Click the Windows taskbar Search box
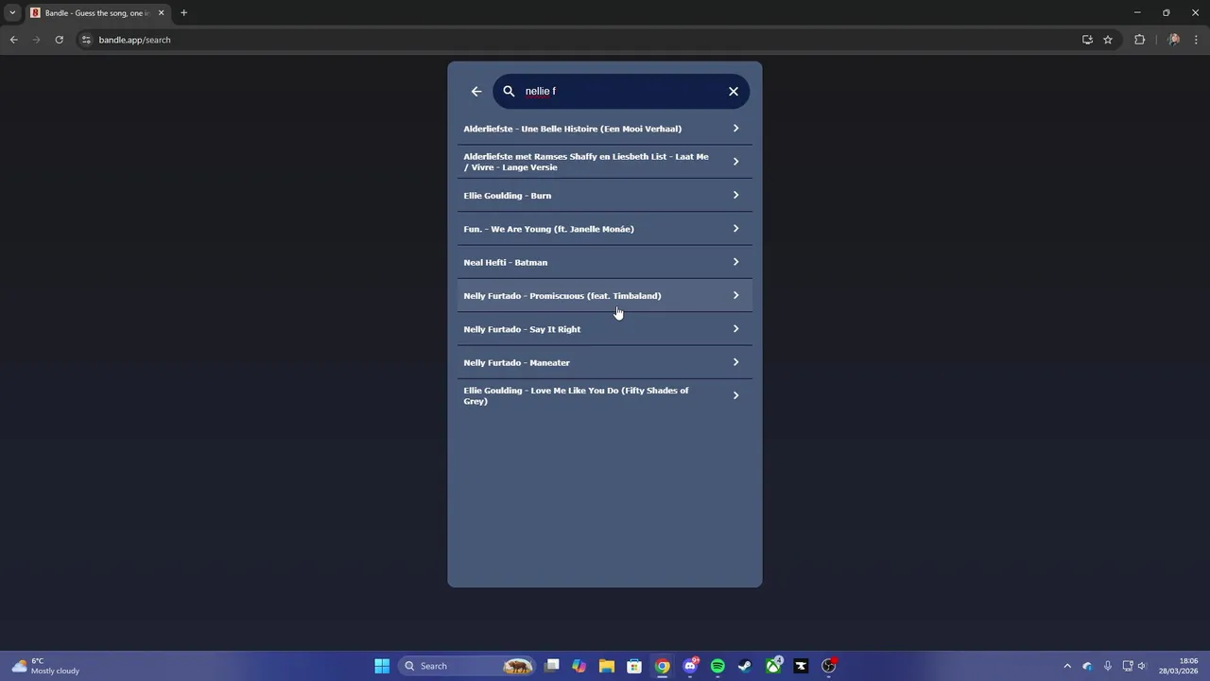Screen dimensions: 1210x681 [468, 666]
